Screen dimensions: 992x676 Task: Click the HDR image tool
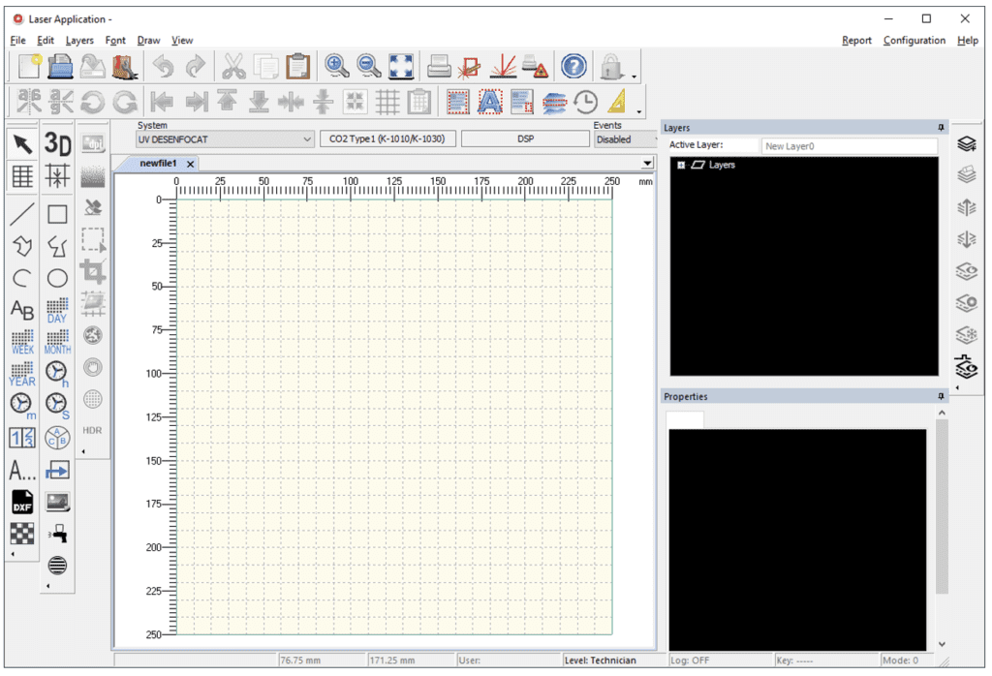(92, 431)
